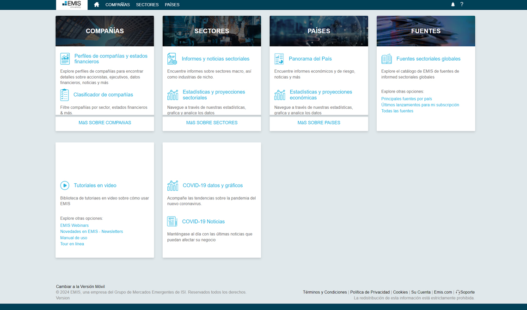Click the company profiles chart icon
This screenshot has height=310, width=527.
65,58
